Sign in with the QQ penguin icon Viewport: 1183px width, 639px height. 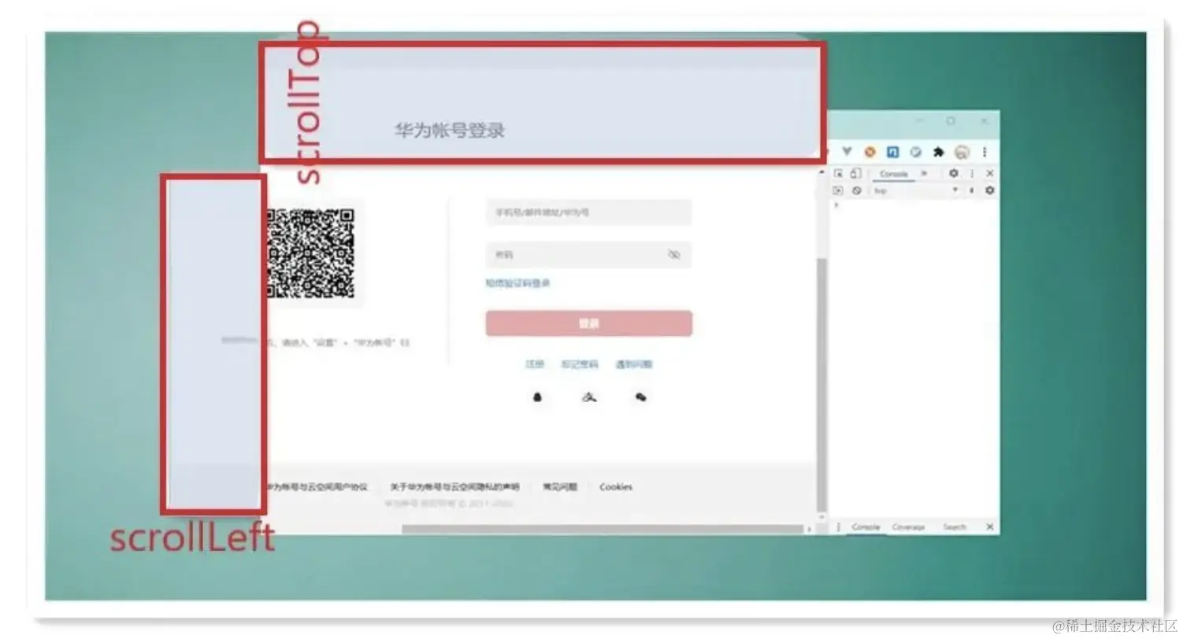[537, 397]
